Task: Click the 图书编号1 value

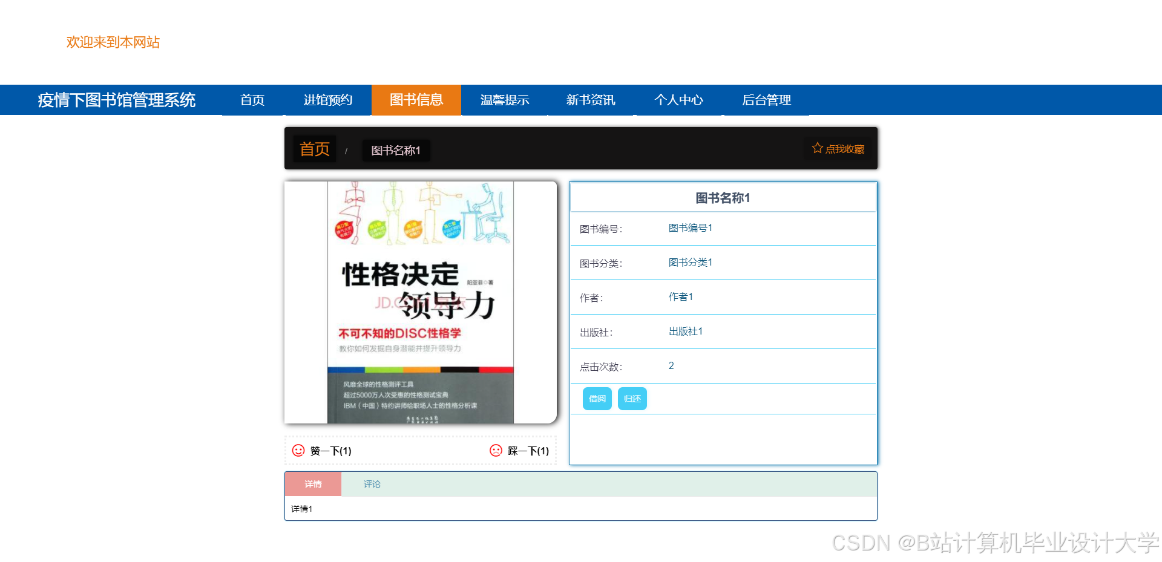Action: click(691, 227)
